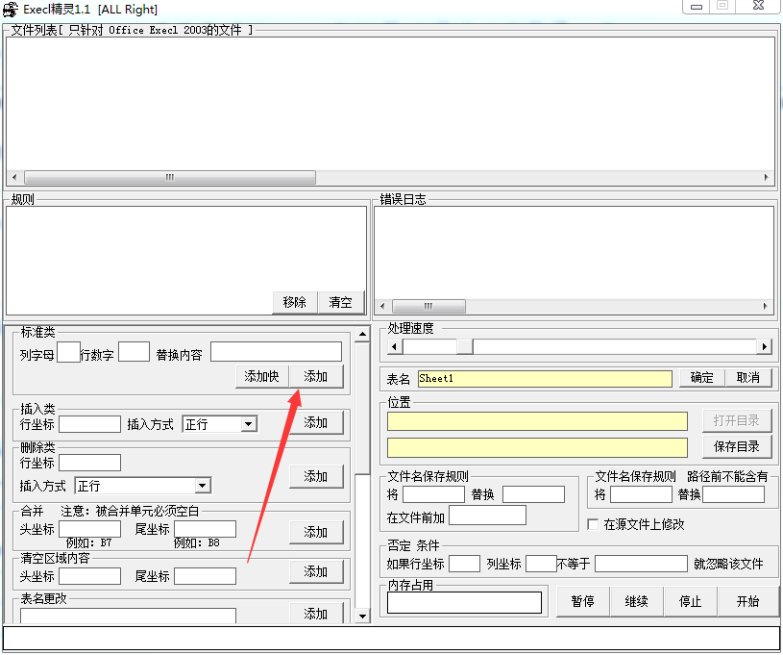Click left arrow of 处理速度 slider
This screenshot has width=783, height=655.
pos(395,346)
